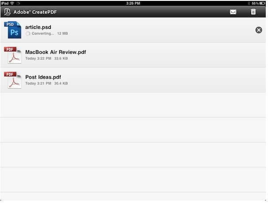
Task: Tap the 30.4 KB file size label
Action: point(61,83)
